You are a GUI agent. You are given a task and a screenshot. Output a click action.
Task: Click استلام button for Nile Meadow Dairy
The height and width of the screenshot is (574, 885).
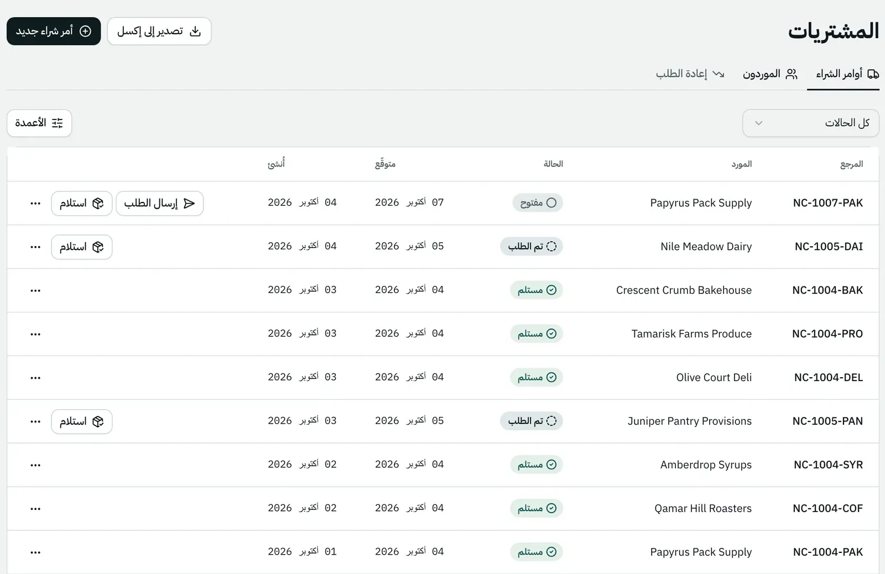tap(82, 247)
